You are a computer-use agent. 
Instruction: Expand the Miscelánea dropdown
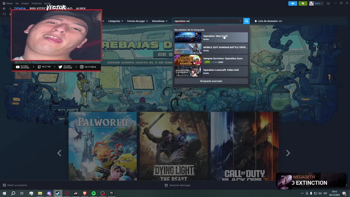(160, 21)
